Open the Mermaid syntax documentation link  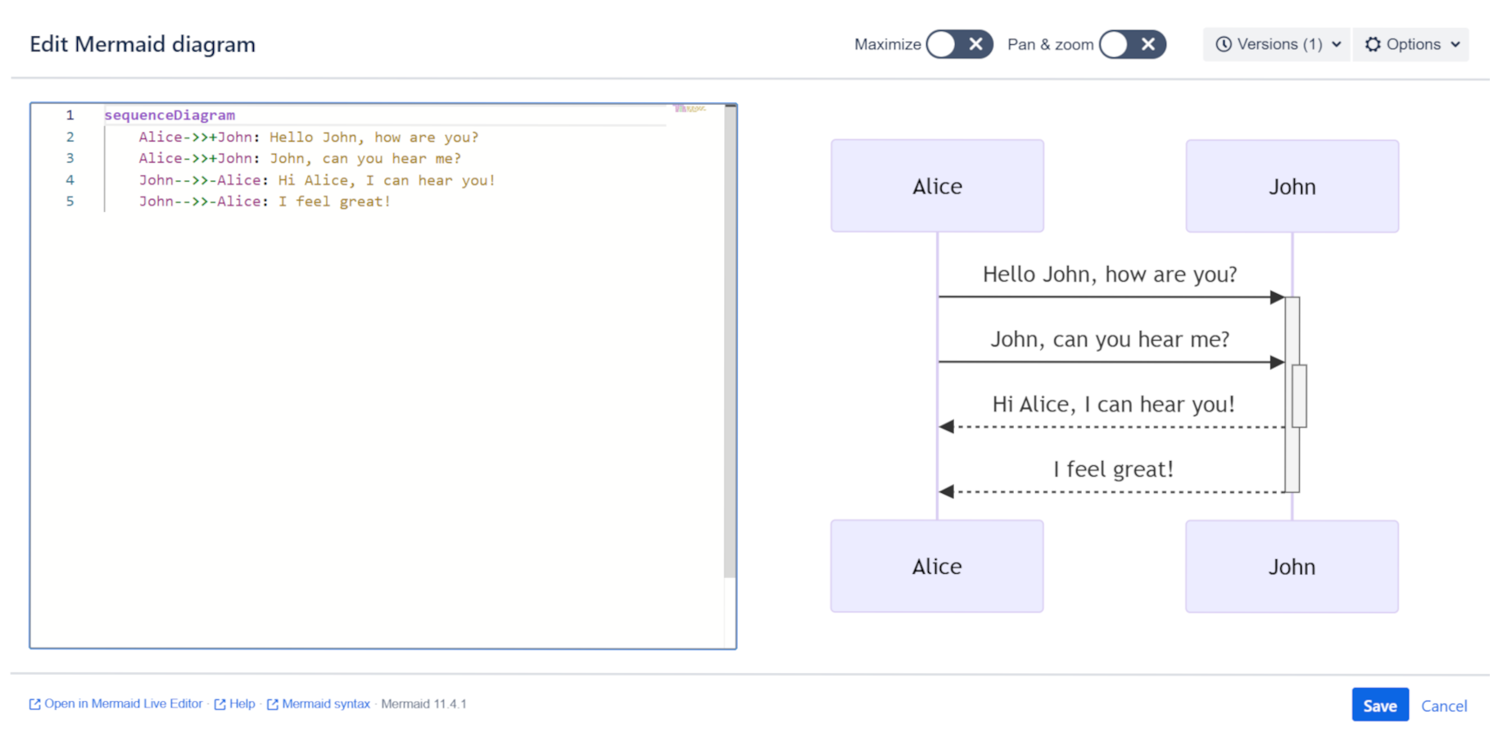325,703
